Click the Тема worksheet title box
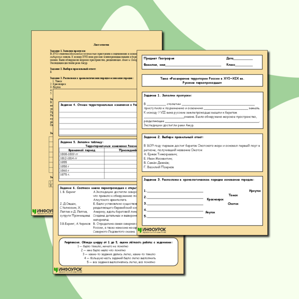The height and width of the screenshot is (299, 299). click(x=202, y=80)
